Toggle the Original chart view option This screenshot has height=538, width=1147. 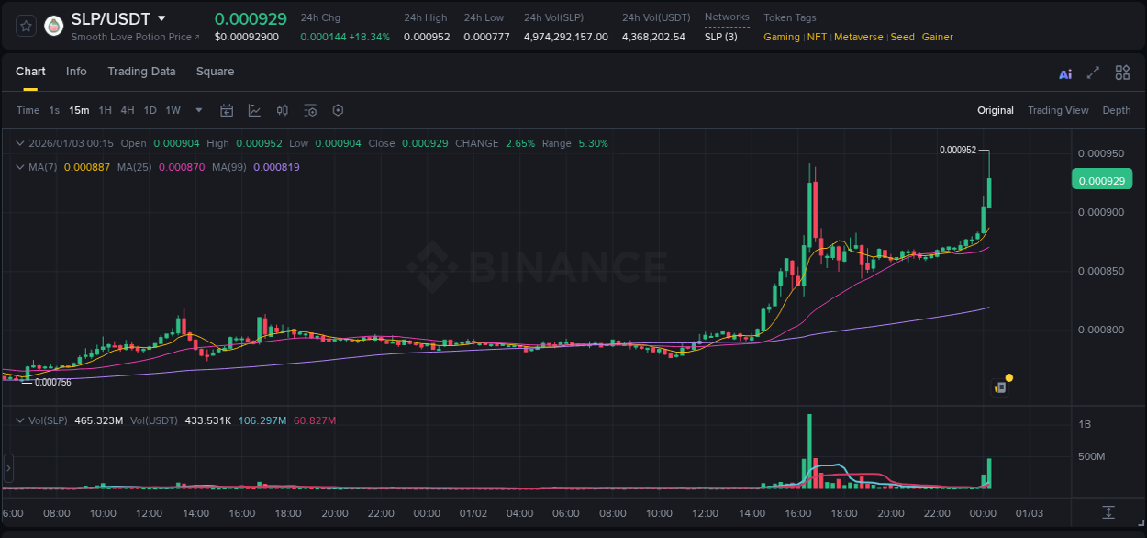pos(996,110)
